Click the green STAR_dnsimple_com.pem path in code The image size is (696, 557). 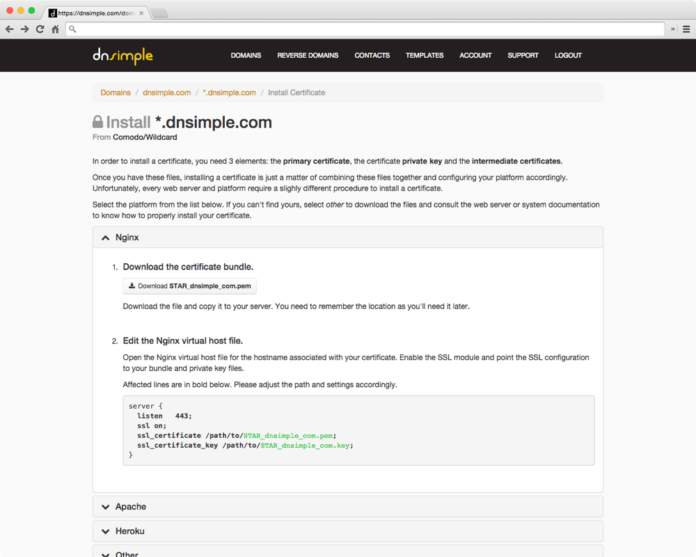pos(289,436)
